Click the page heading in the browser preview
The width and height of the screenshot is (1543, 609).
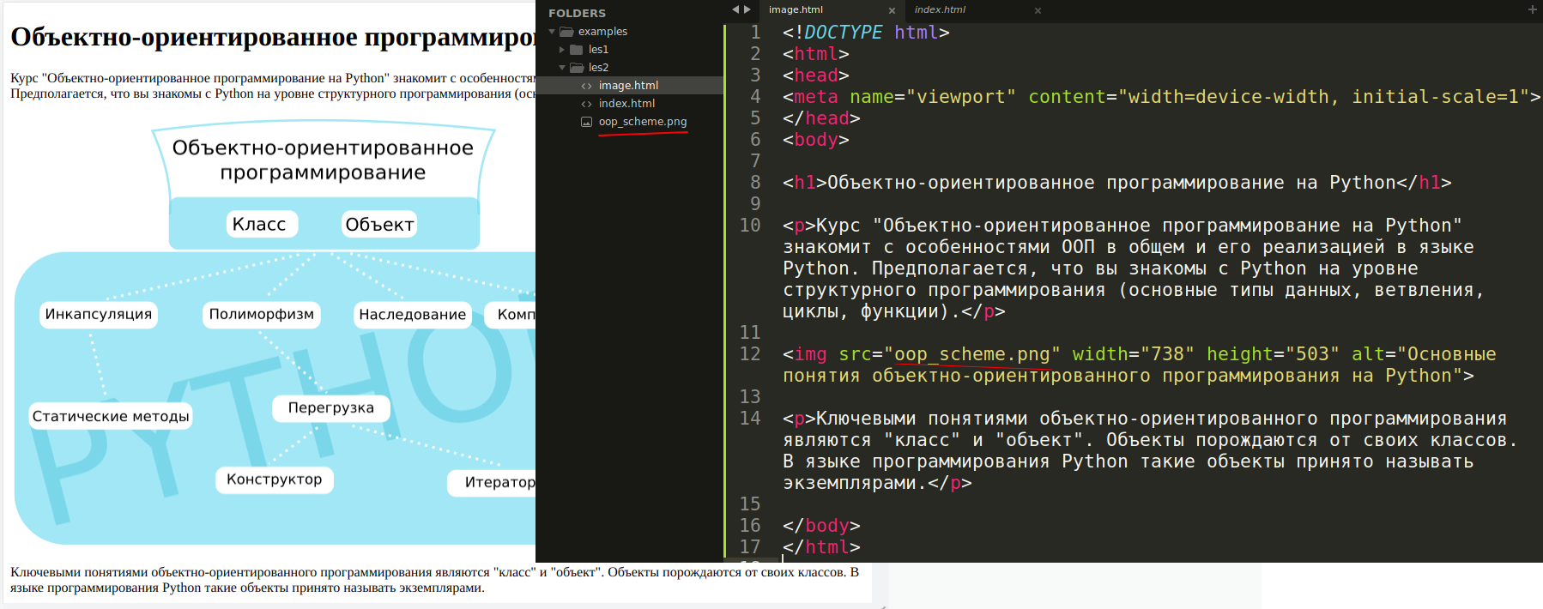[x=273, y=37]
